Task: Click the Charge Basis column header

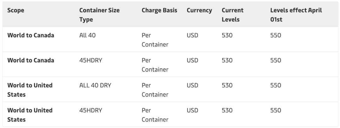Action: tap(159, 10)
